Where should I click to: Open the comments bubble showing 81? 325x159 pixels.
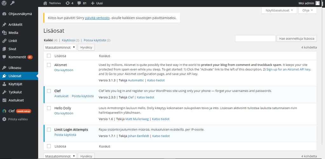point(82,3)
